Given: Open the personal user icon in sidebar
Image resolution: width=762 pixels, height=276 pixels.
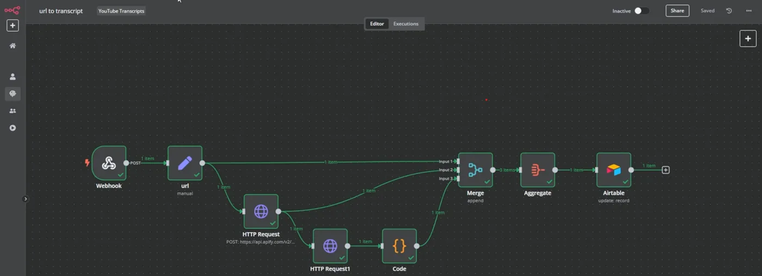Looking at the screenshot, I should click(13, 77).
